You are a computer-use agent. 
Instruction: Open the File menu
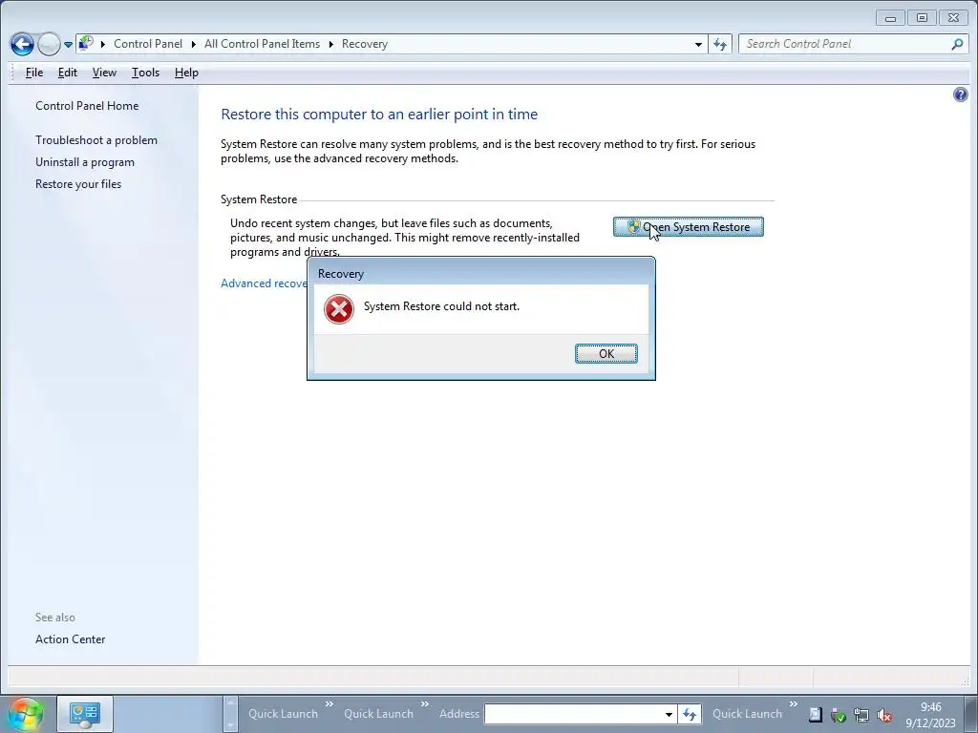tap(34, 73)
